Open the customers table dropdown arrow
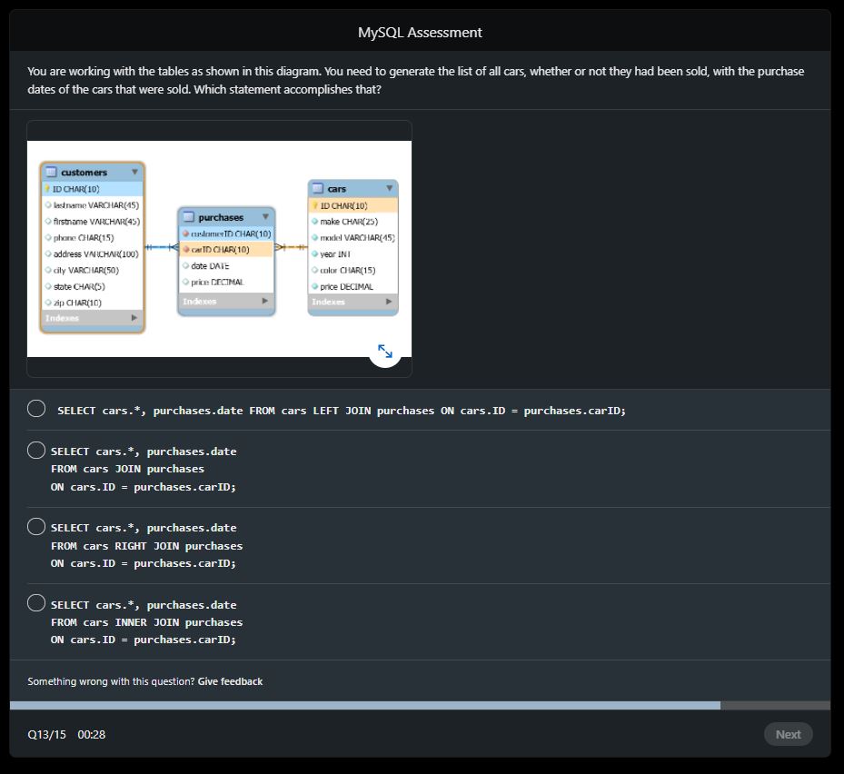Screen dimensions: 844x774 136,172
